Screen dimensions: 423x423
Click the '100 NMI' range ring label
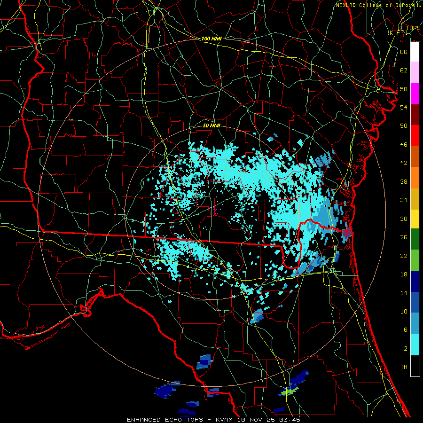211,39
